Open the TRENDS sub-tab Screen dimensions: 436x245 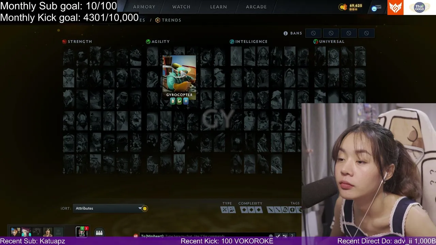(171, 20)
